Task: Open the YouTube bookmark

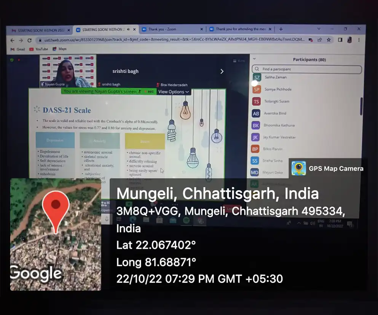Action: coord(38,49)
